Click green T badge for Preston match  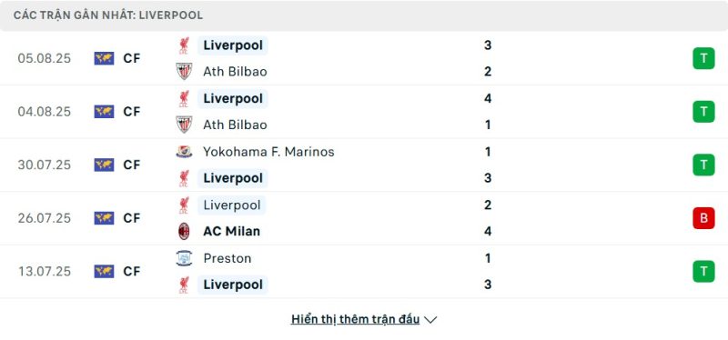(703, 271)
